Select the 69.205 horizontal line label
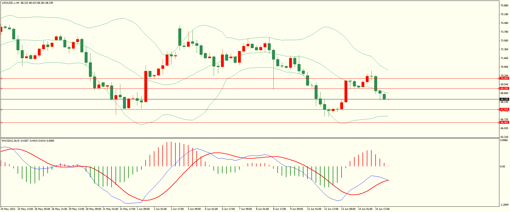This screenshot has height=212, width=510. 504,88
